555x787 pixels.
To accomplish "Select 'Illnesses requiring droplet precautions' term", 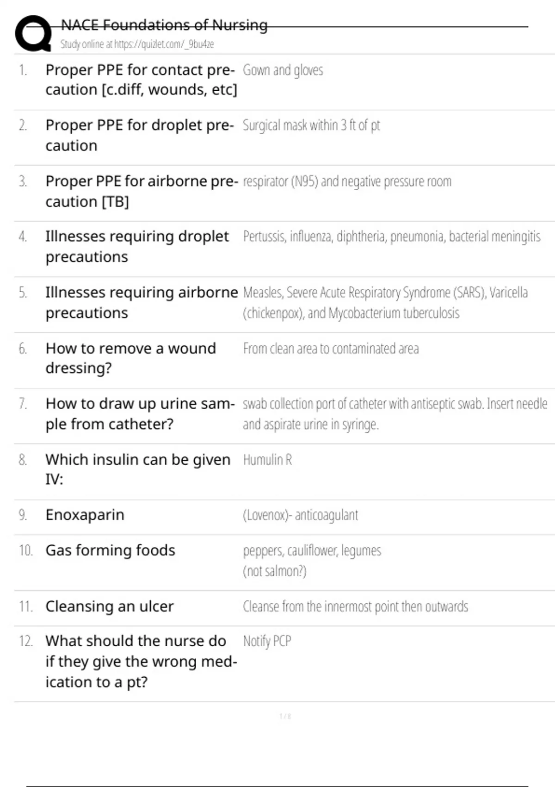I will tap(137, 246).
